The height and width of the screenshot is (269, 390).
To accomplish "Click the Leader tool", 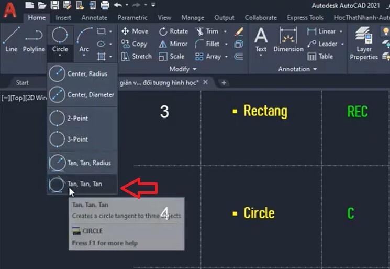I will tap(322, 44).
